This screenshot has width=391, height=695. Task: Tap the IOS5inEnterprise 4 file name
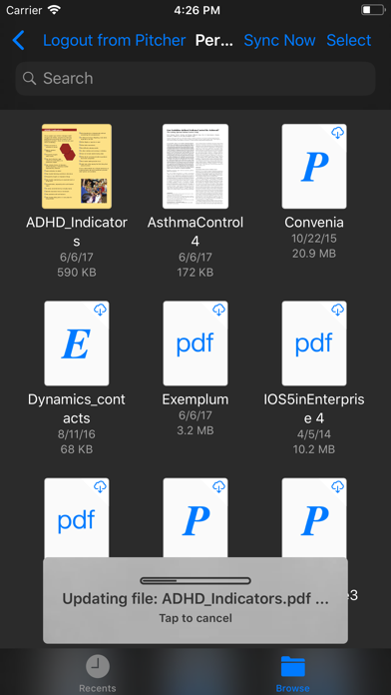tap(314, 409)
